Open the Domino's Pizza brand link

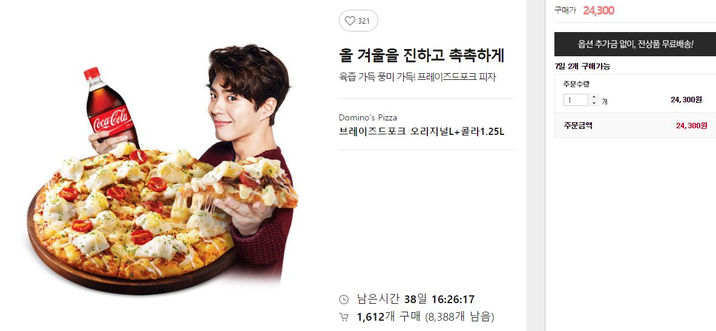367,118
